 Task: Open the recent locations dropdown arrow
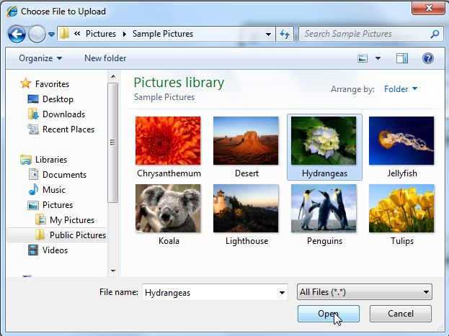tap(51, 35)
